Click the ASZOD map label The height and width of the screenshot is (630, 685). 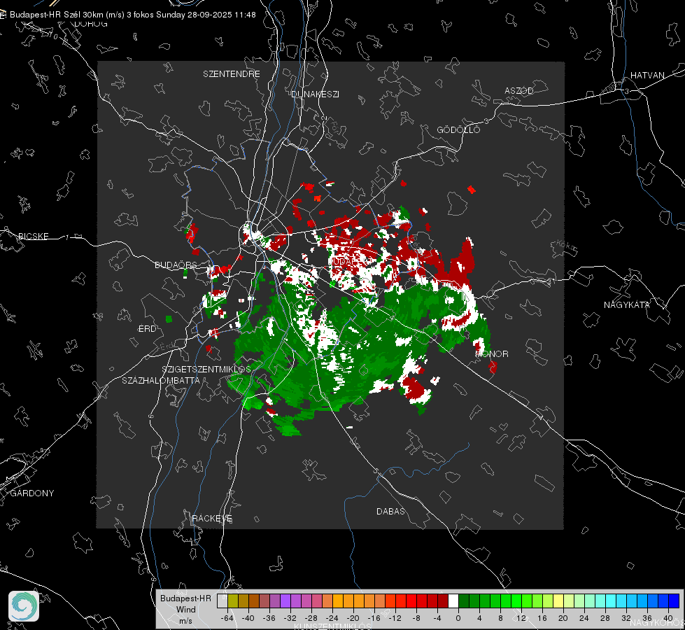(x=519, y=90)
